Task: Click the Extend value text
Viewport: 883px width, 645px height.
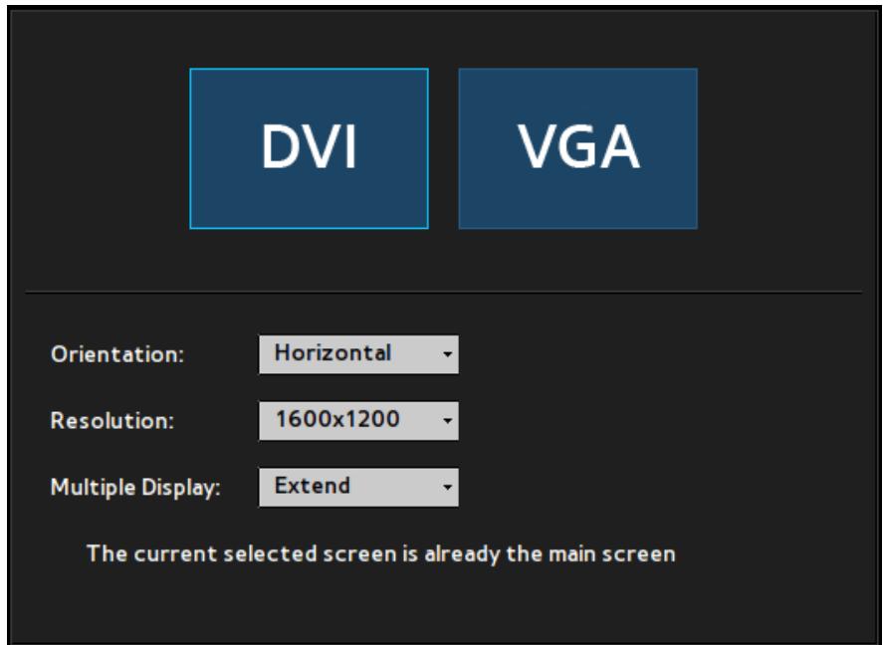Action: [x=312, y=486]
